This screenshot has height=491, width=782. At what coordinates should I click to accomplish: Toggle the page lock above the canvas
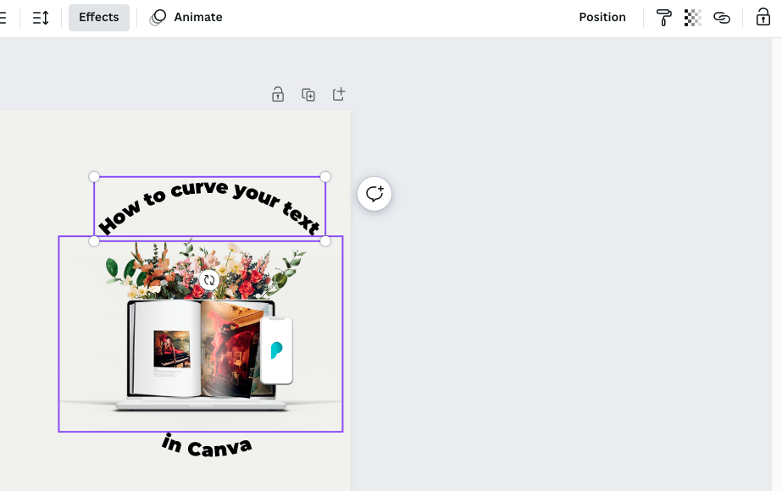pos(277,94)
